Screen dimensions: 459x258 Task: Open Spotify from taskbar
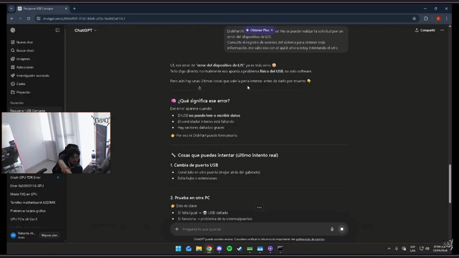pos(229,249)
